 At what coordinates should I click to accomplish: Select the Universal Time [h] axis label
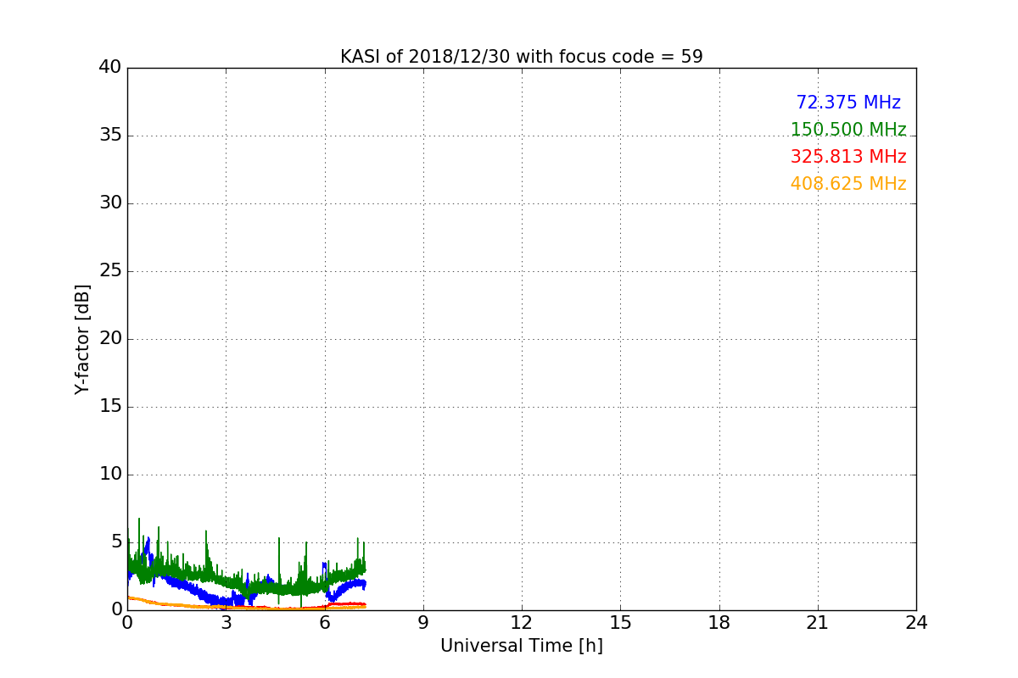(522, 646)
